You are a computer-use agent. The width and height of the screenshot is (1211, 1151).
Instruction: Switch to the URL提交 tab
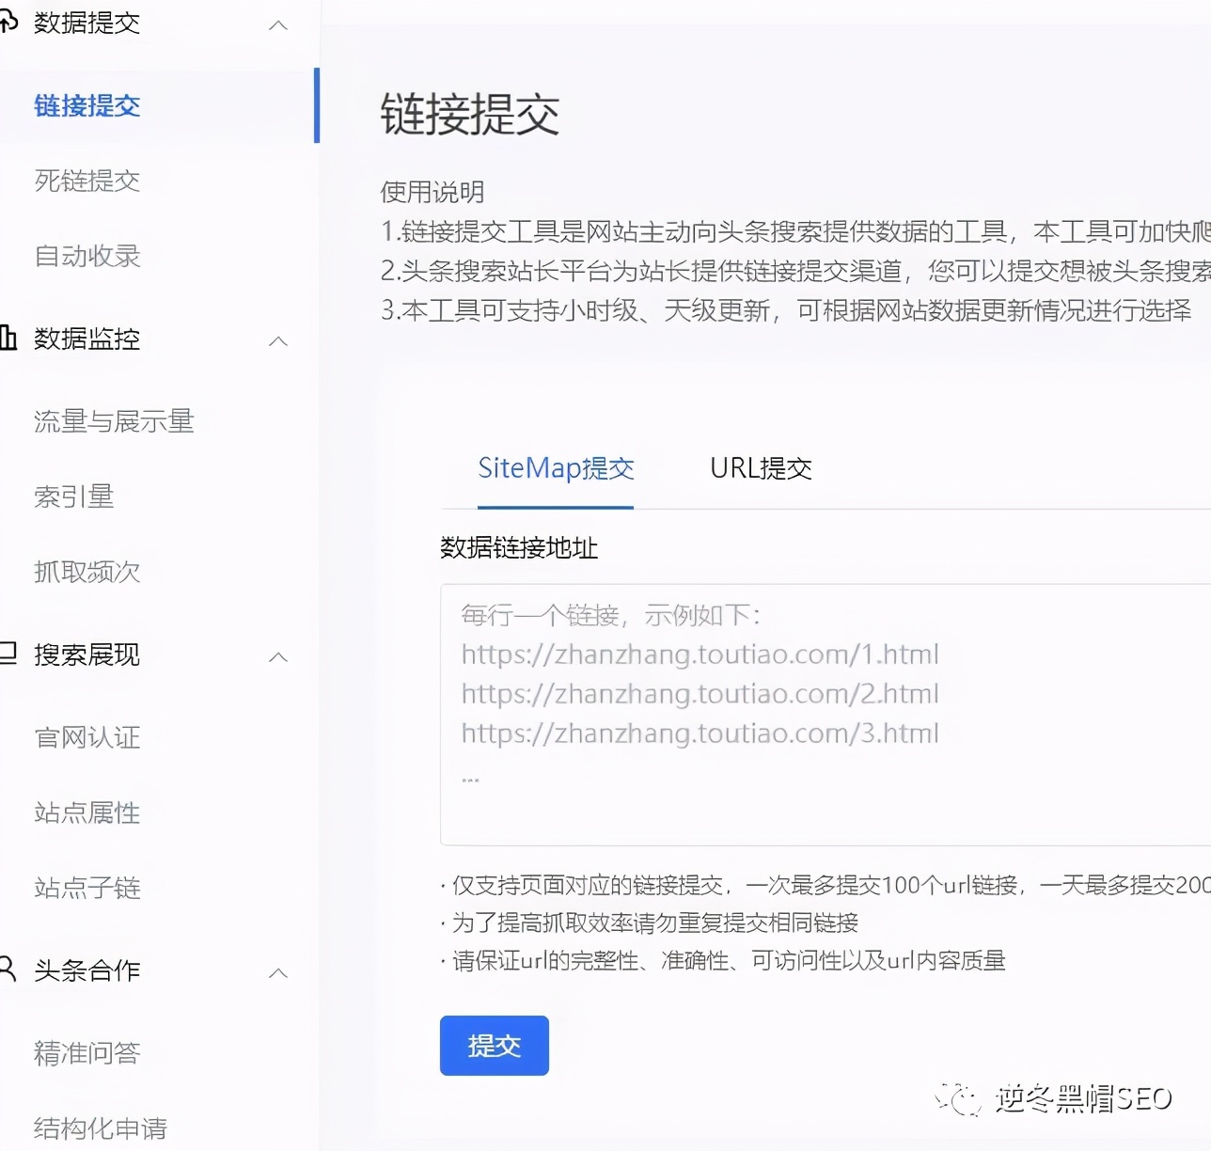(x=761, y=469)
